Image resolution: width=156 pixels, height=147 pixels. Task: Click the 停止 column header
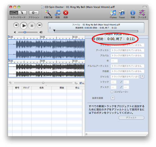pos(76,88)
